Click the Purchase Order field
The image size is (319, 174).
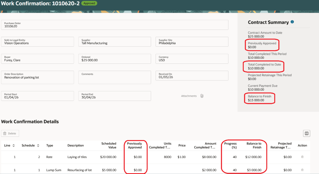click(115, 25)
